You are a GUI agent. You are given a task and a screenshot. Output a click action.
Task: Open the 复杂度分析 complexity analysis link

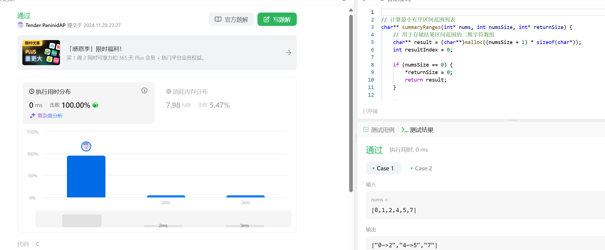tap(50, 116)
